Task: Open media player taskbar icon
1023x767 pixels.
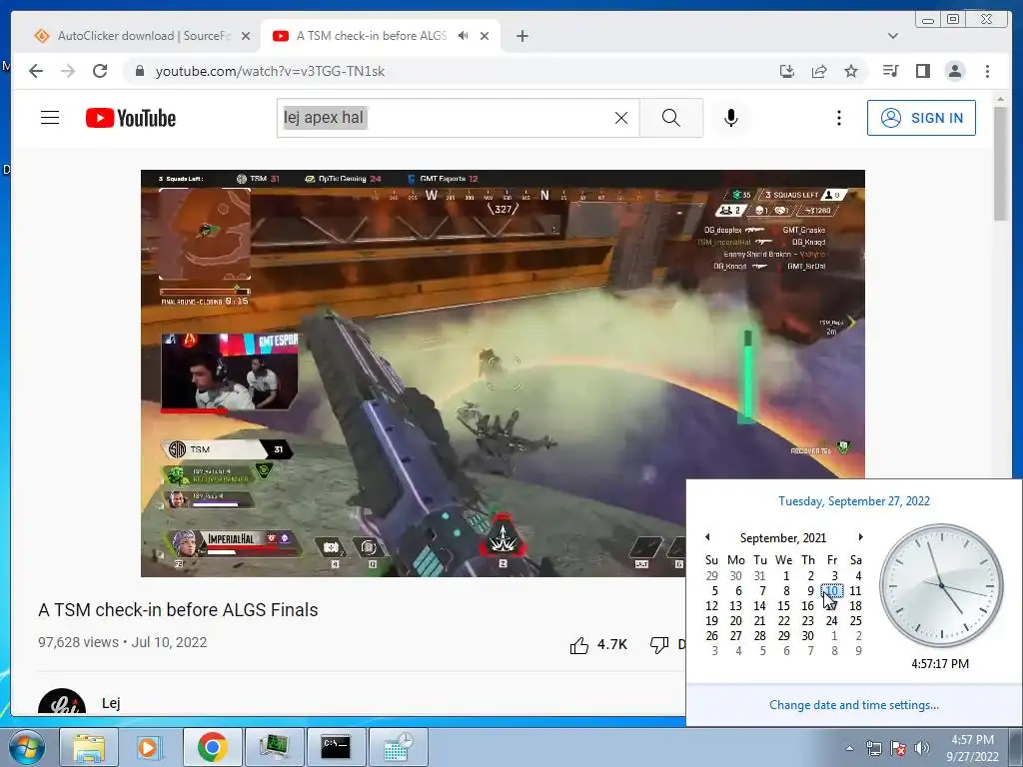Action: coord(150,747)
